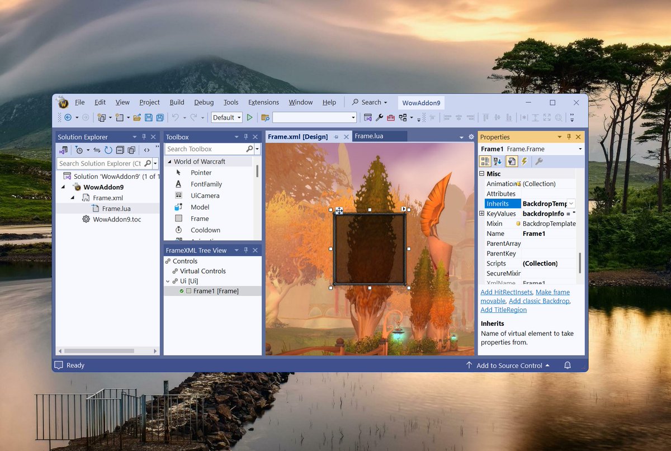
Task: Click the Add classic Backdrop link
Action: [539, 301]
